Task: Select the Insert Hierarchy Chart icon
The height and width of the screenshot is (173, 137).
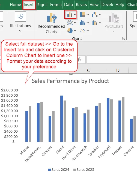Action: pyautogui.click(x=82, y=15)
